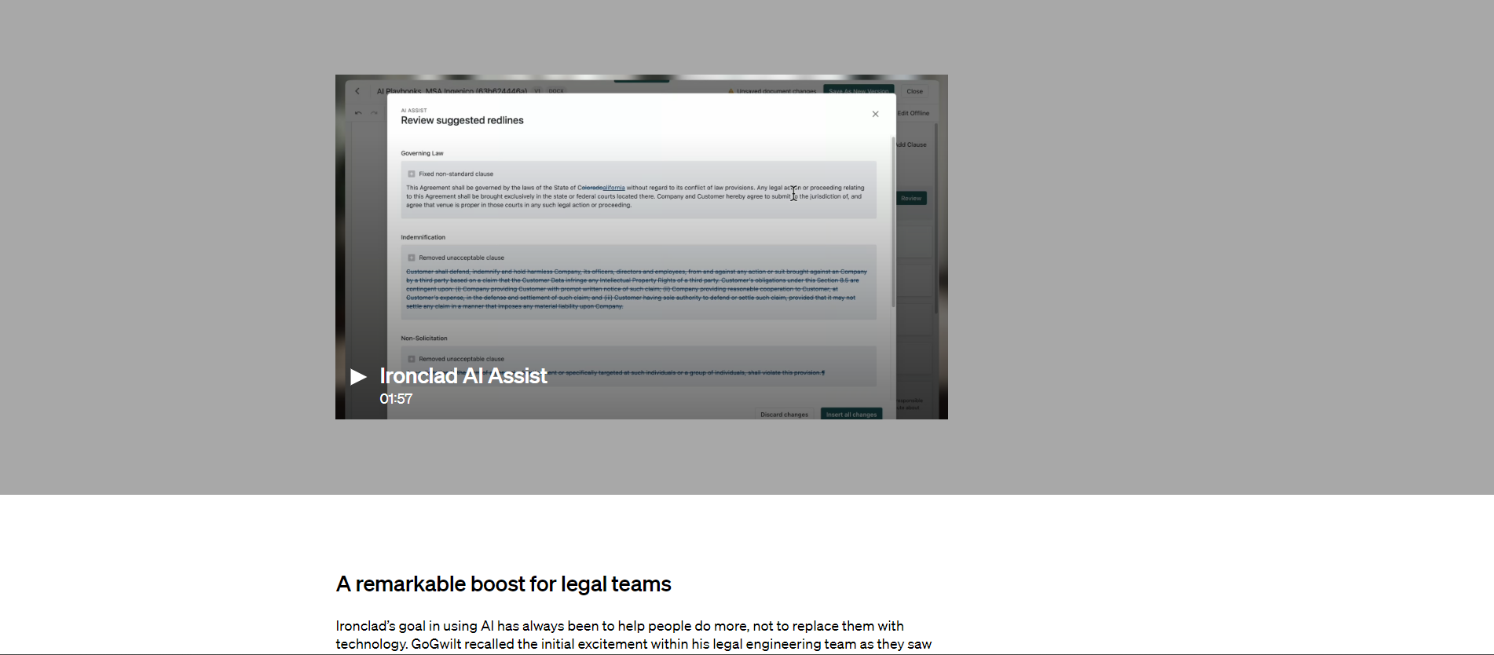The image size is (1494, 655).
Task: Click Insert all changes in the video preview
Action: pyautogui.click(x=851, y=414)
